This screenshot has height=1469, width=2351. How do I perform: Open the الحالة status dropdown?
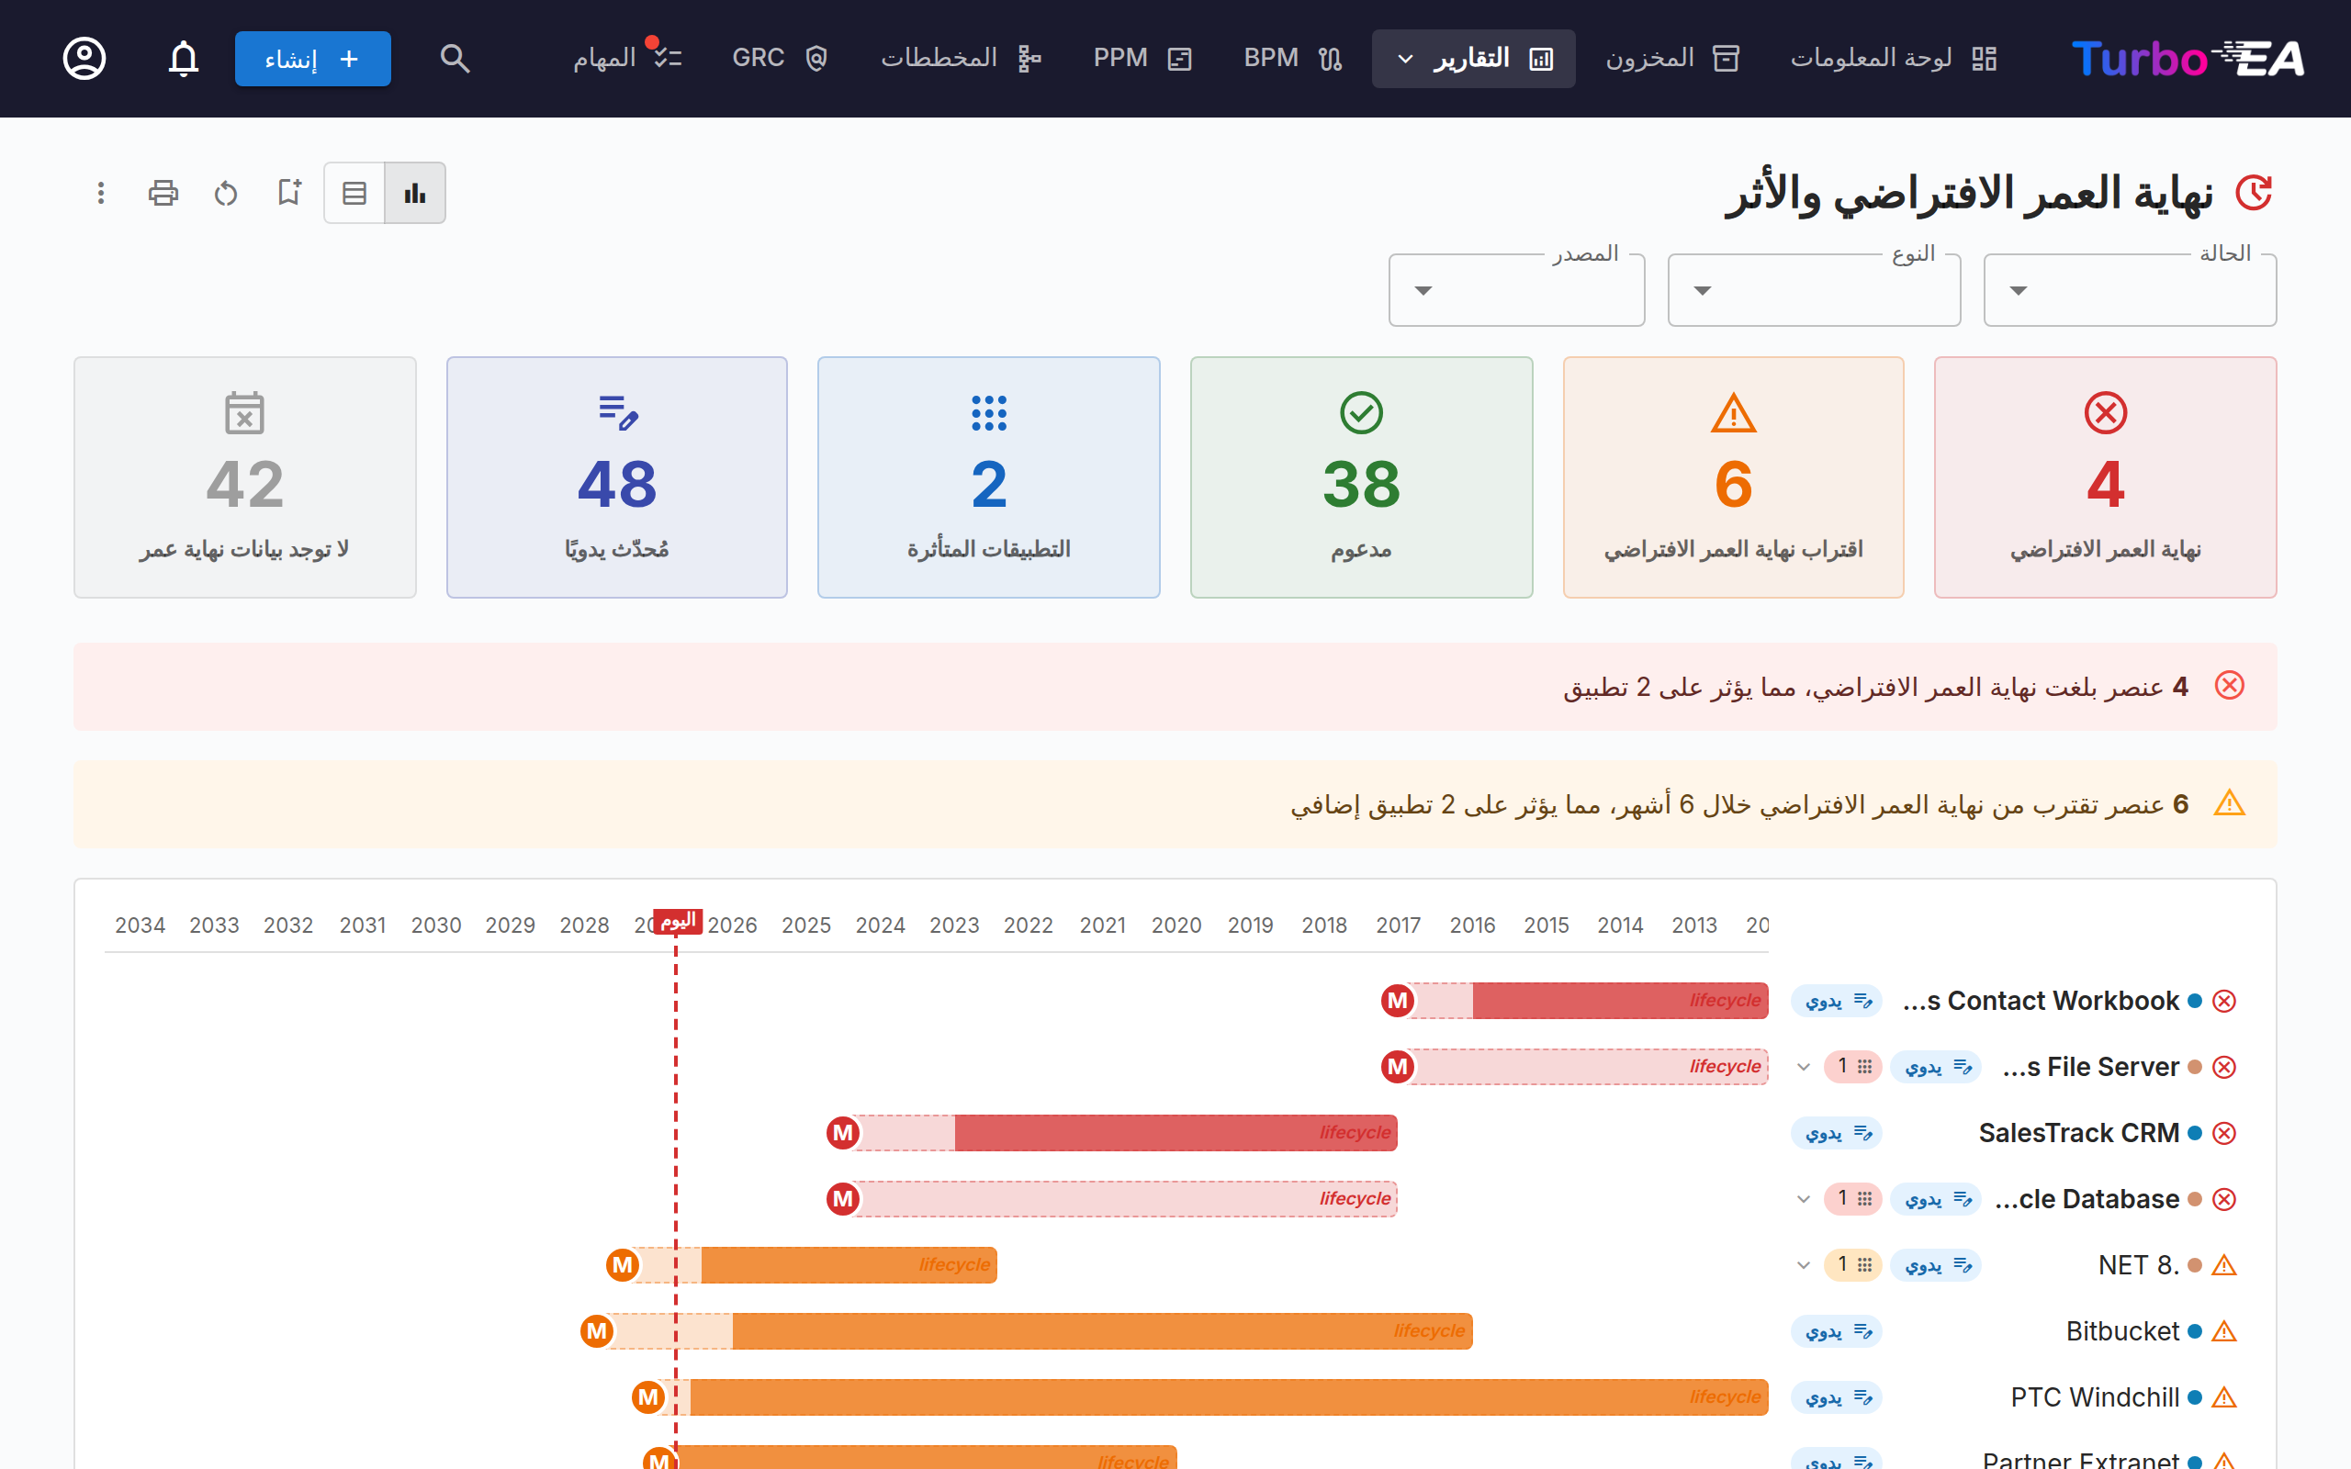click(2130, 289)
